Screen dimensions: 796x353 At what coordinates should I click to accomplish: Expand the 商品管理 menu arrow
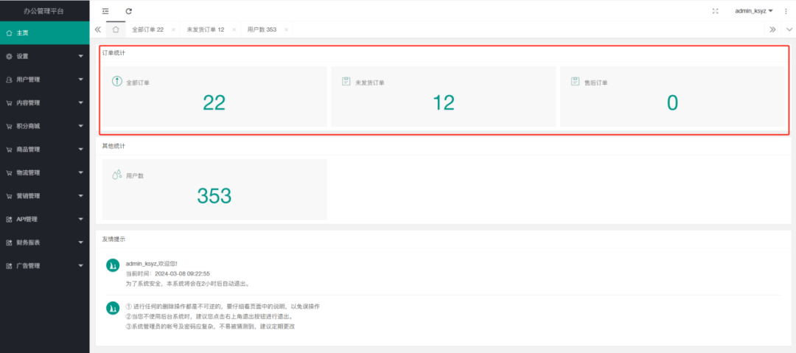coord(81,150)
